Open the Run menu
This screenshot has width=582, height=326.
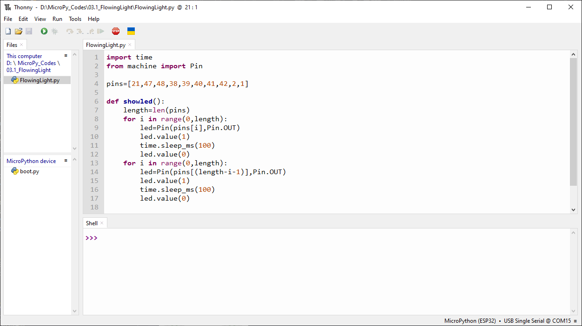[x=57, y=19]
